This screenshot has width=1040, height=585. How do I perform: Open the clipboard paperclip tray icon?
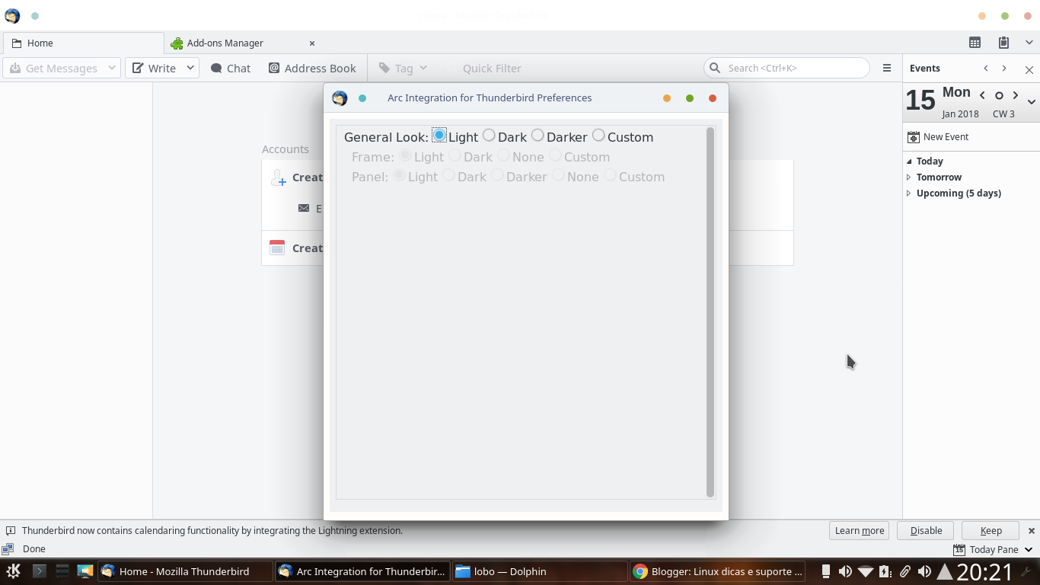(x=904, y=571)
